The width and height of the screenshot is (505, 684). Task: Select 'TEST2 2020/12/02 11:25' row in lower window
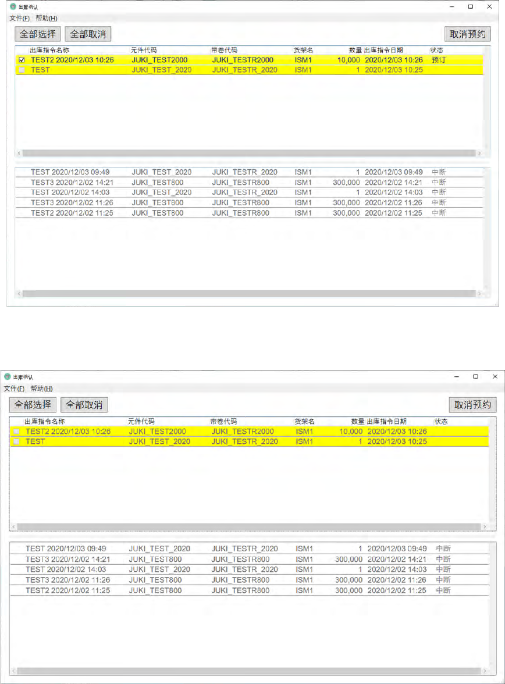tap(249, 591)
